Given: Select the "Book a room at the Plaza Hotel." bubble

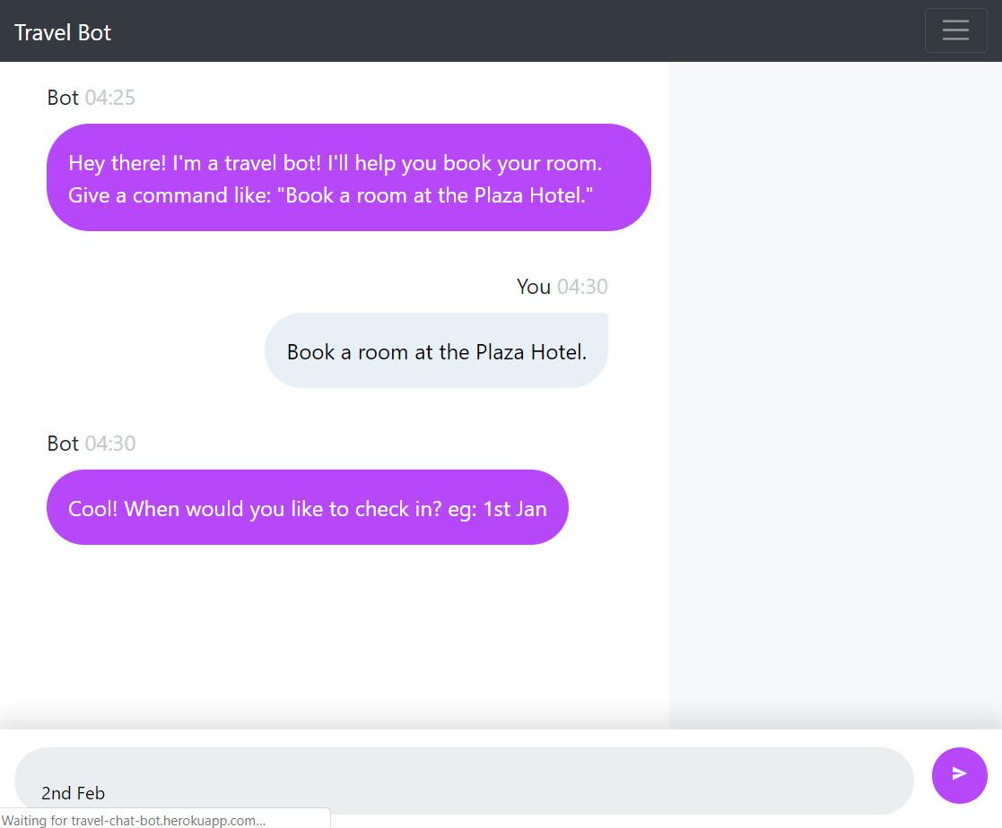Looking at the screenshot, I should [x=437, y=350].
